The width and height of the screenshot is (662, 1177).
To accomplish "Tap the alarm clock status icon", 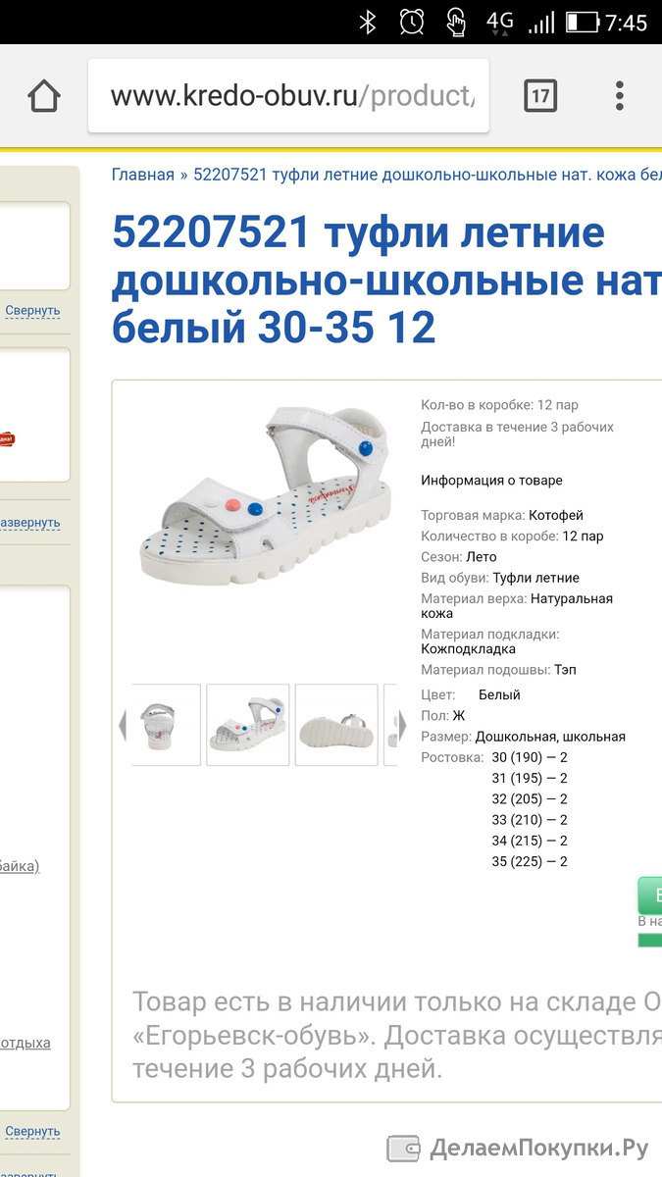I will point(412,22).
